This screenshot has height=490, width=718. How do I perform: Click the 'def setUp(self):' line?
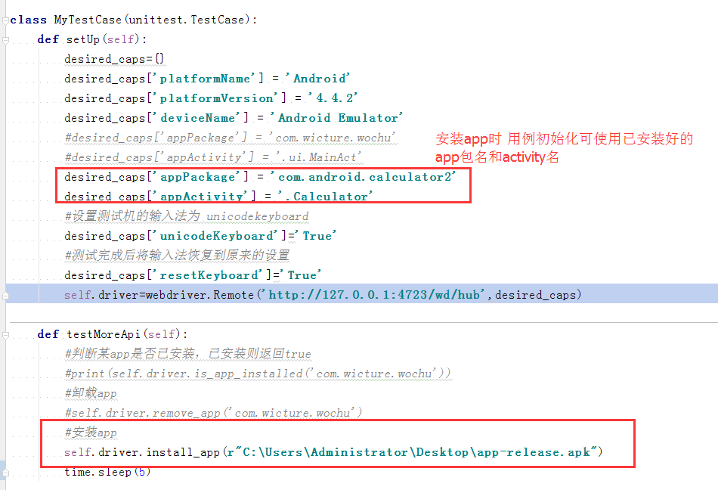coord(92,39)
